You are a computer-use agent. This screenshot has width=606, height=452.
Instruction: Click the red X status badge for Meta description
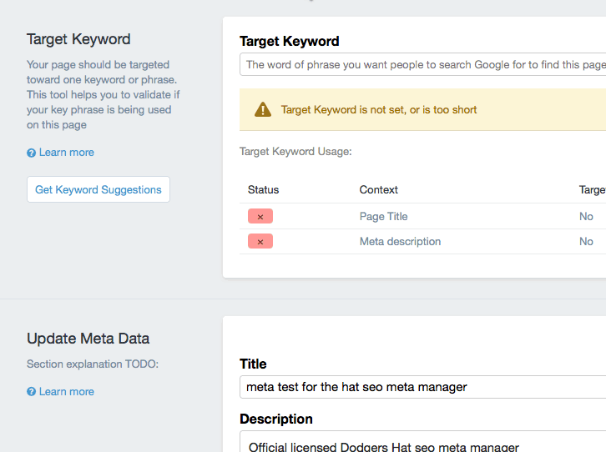coord(260,241)
